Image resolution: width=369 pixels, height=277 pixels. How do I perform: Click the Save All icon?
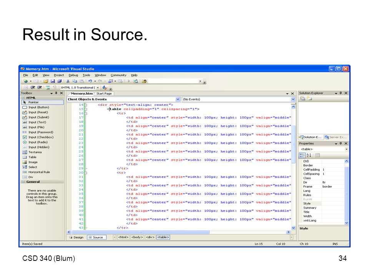coord(59,81)
